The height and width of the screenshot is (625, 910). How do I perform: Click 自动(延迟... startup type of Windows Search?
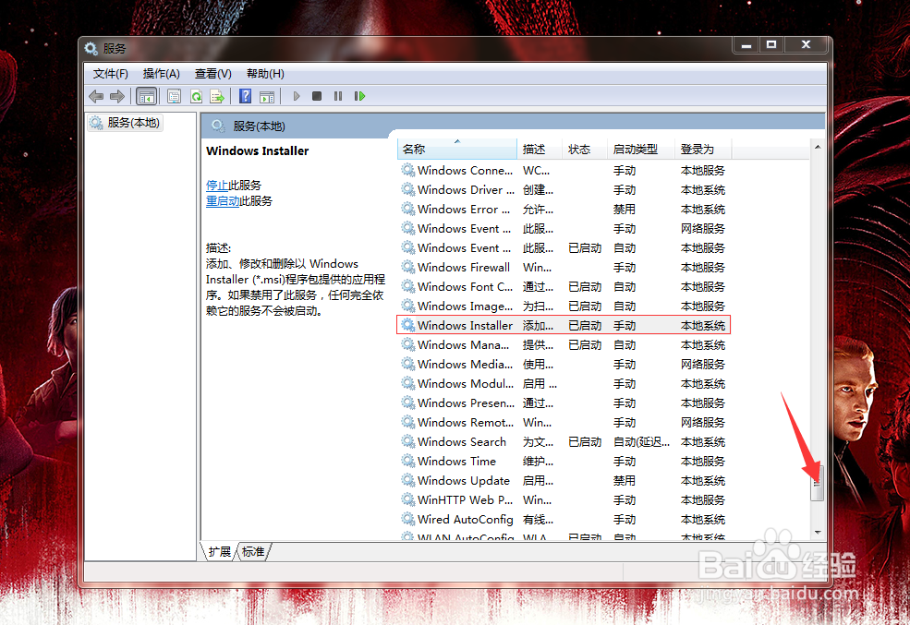[641, 442]
